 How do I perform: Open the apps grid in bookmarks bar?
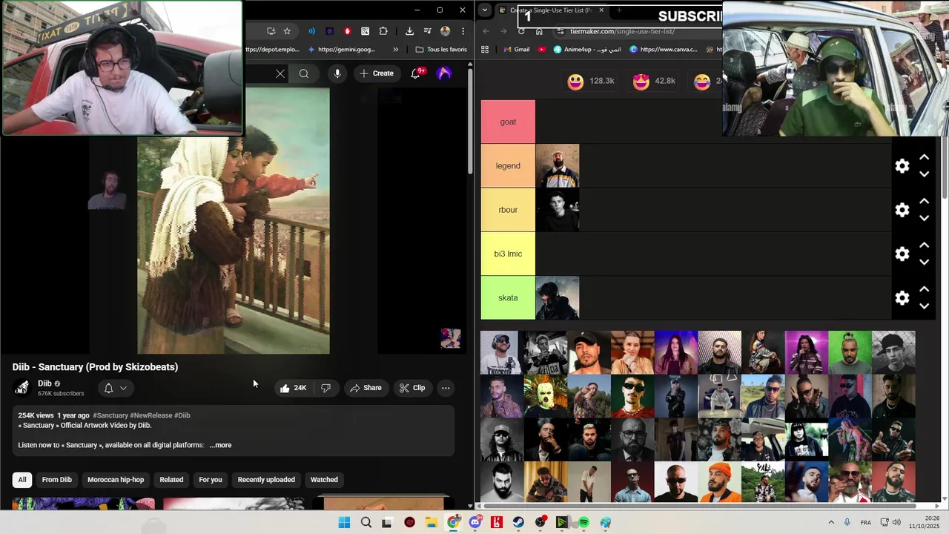coord(485,50)
